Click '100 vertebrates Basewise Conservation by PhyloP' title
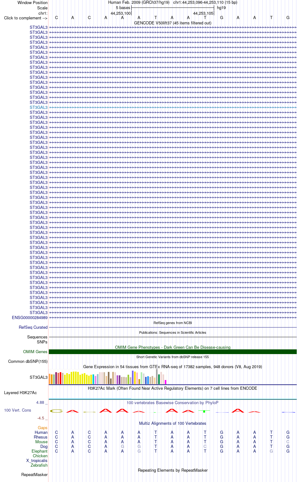297x482 pixels. tap(173, 403)
